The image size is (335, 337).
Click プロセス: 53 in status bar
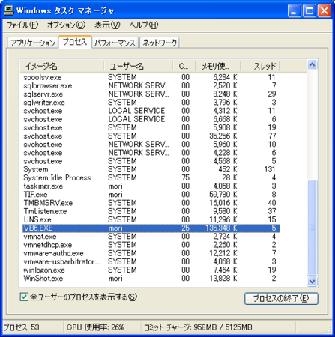tap(22, 327)
